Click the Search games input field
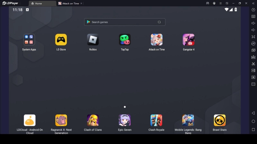Image resolution: width=257 pixels, height=144 pixels. point(125,22)
